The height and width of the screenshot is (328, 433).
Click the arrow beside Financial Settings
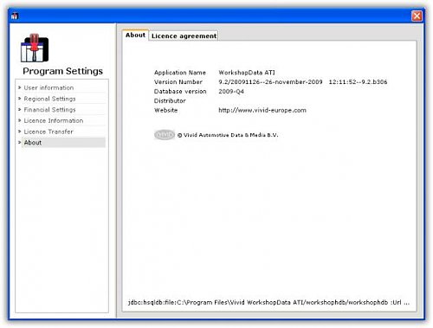20,109
